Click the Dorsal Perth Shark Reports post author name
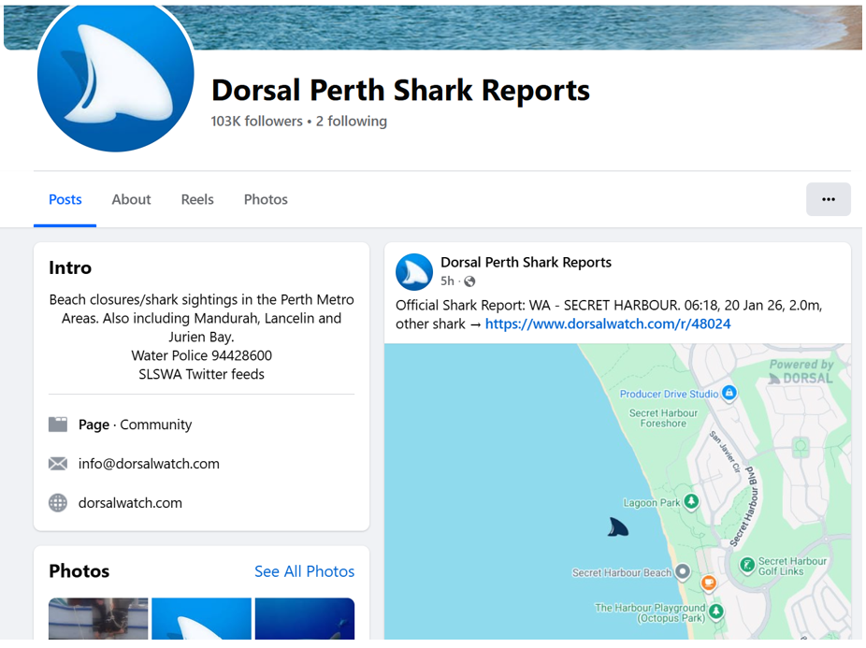This screenshot has width=866, height=648. pyautogui.click(x=526, y=263)
